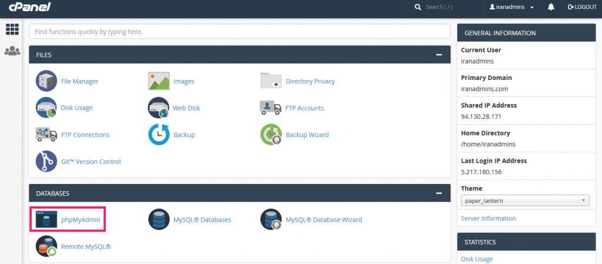Click the search magnifier icon in header
Image resolution: width=602 pixels, height=264 pixels.
418,7
